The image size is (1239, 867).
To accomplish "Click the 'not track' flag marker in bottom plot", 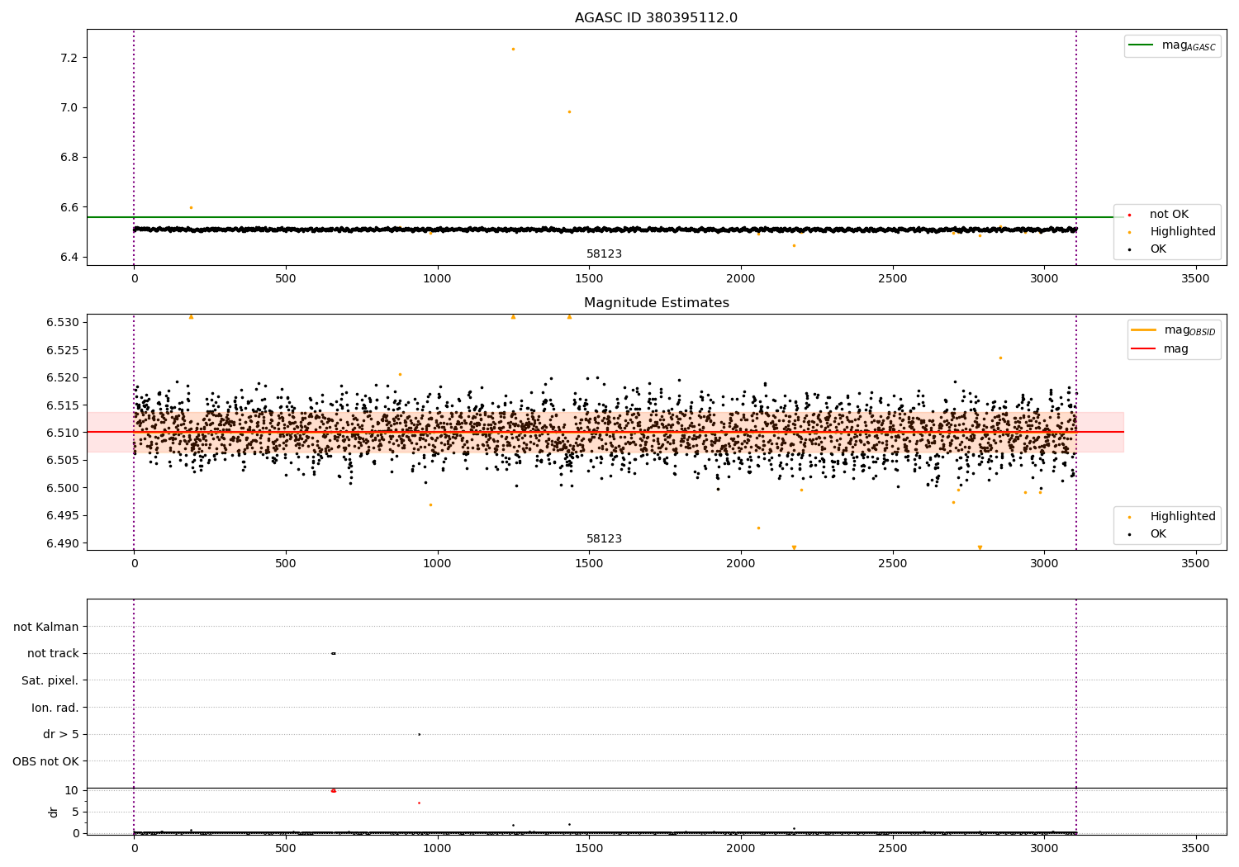I will [333, 654].
